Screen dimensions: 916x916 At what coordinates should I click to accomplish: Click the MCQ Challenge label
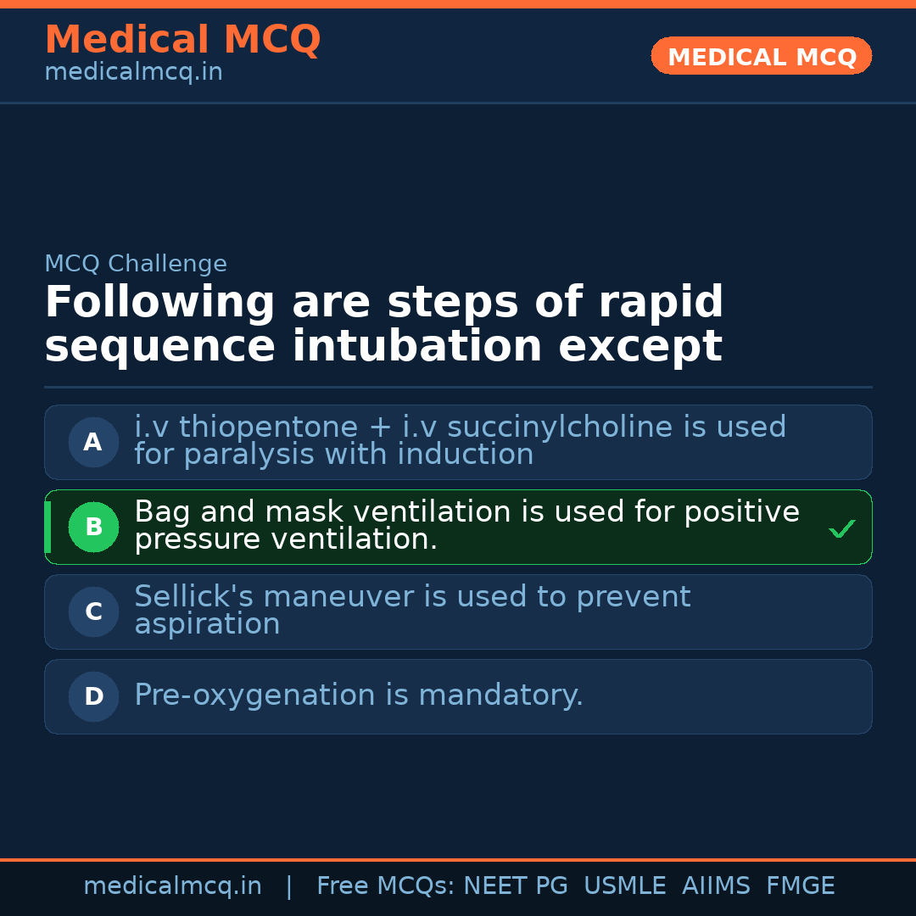[136, 264]
